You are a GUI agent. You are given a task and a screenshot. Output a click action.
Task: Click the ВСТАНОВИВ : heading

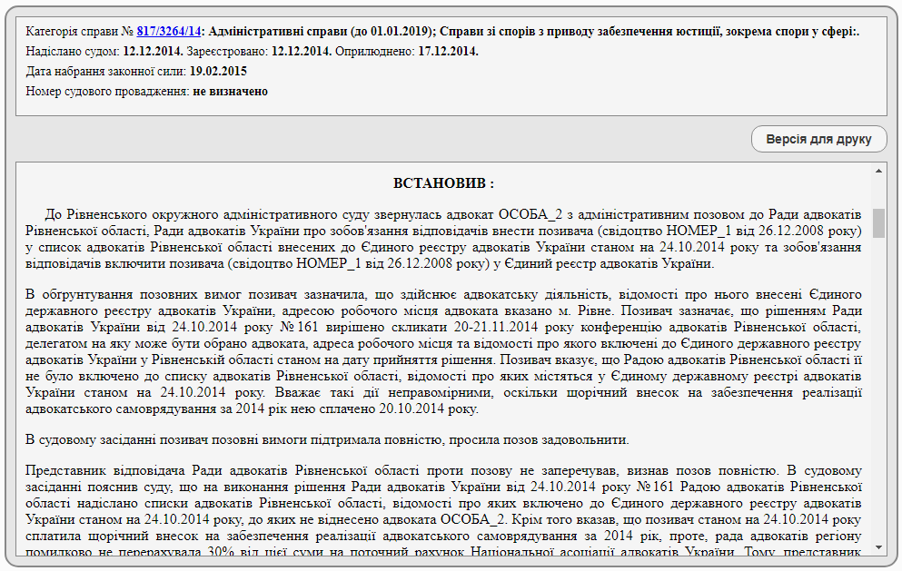(443, 183)
